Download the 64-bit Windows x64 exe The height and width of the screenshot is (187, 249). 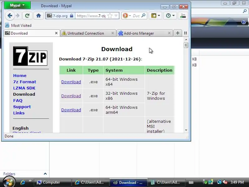tap(71, 82)
